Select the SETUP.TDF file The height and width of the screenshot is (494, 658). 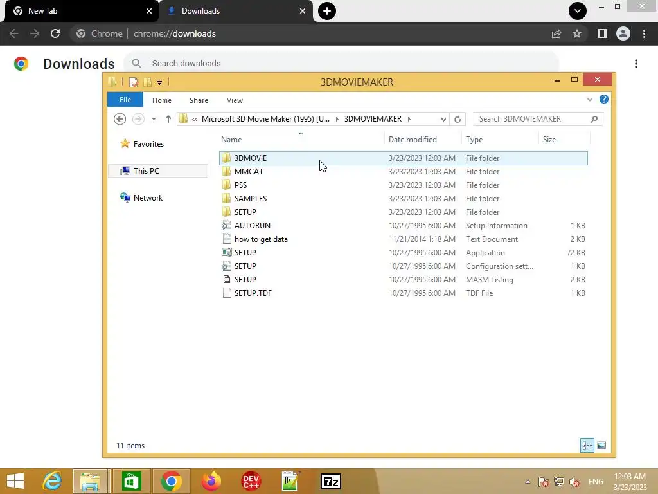point(404,293)
